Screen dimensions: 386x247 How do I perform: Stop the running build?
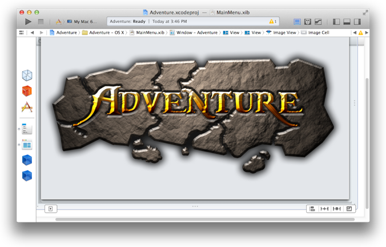coord(41,22)
